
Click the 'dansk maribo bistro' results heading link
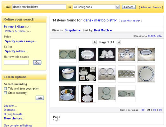pos(100,20)
